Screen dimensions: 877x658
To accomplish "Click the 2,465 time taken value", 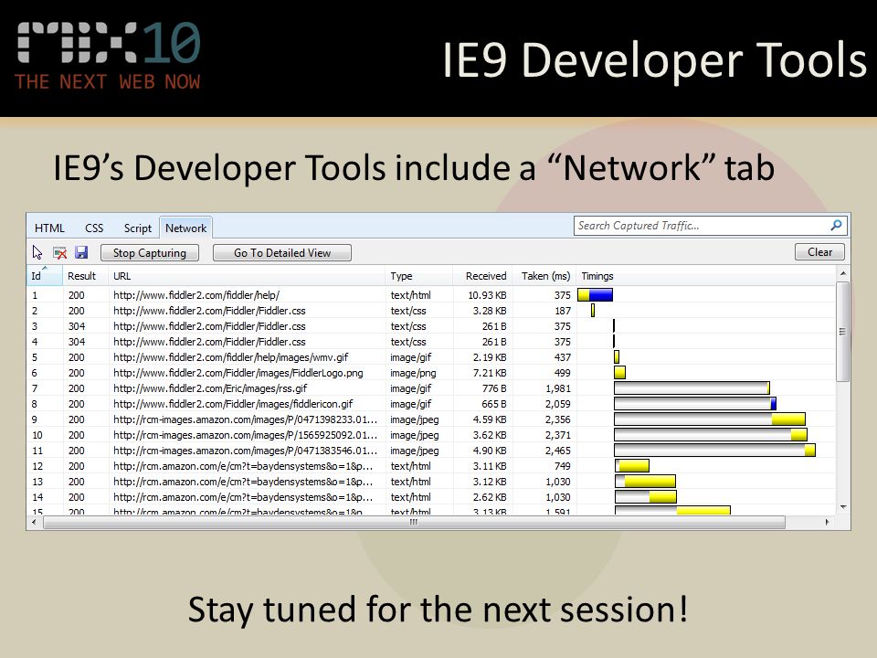I will 557,451.
